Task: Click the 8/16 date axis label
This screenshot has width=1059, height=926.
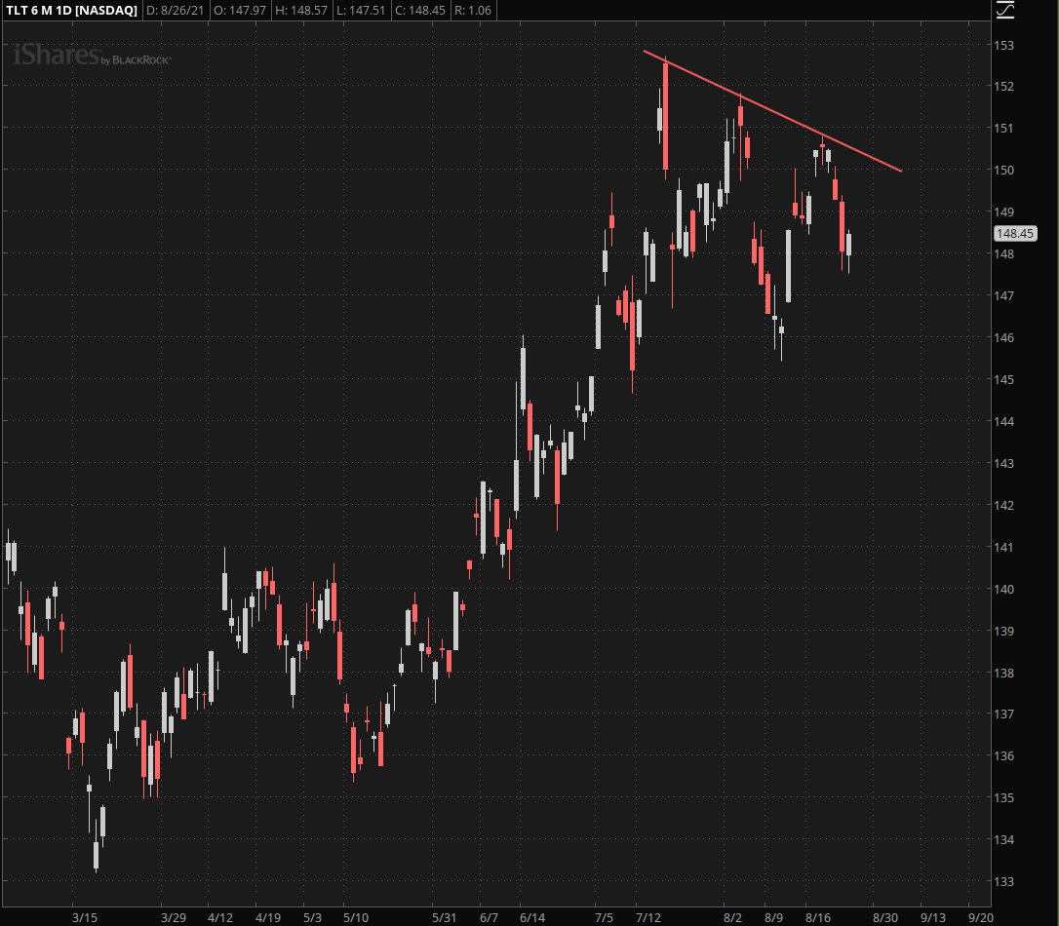Action: click(x=818, y=917)
